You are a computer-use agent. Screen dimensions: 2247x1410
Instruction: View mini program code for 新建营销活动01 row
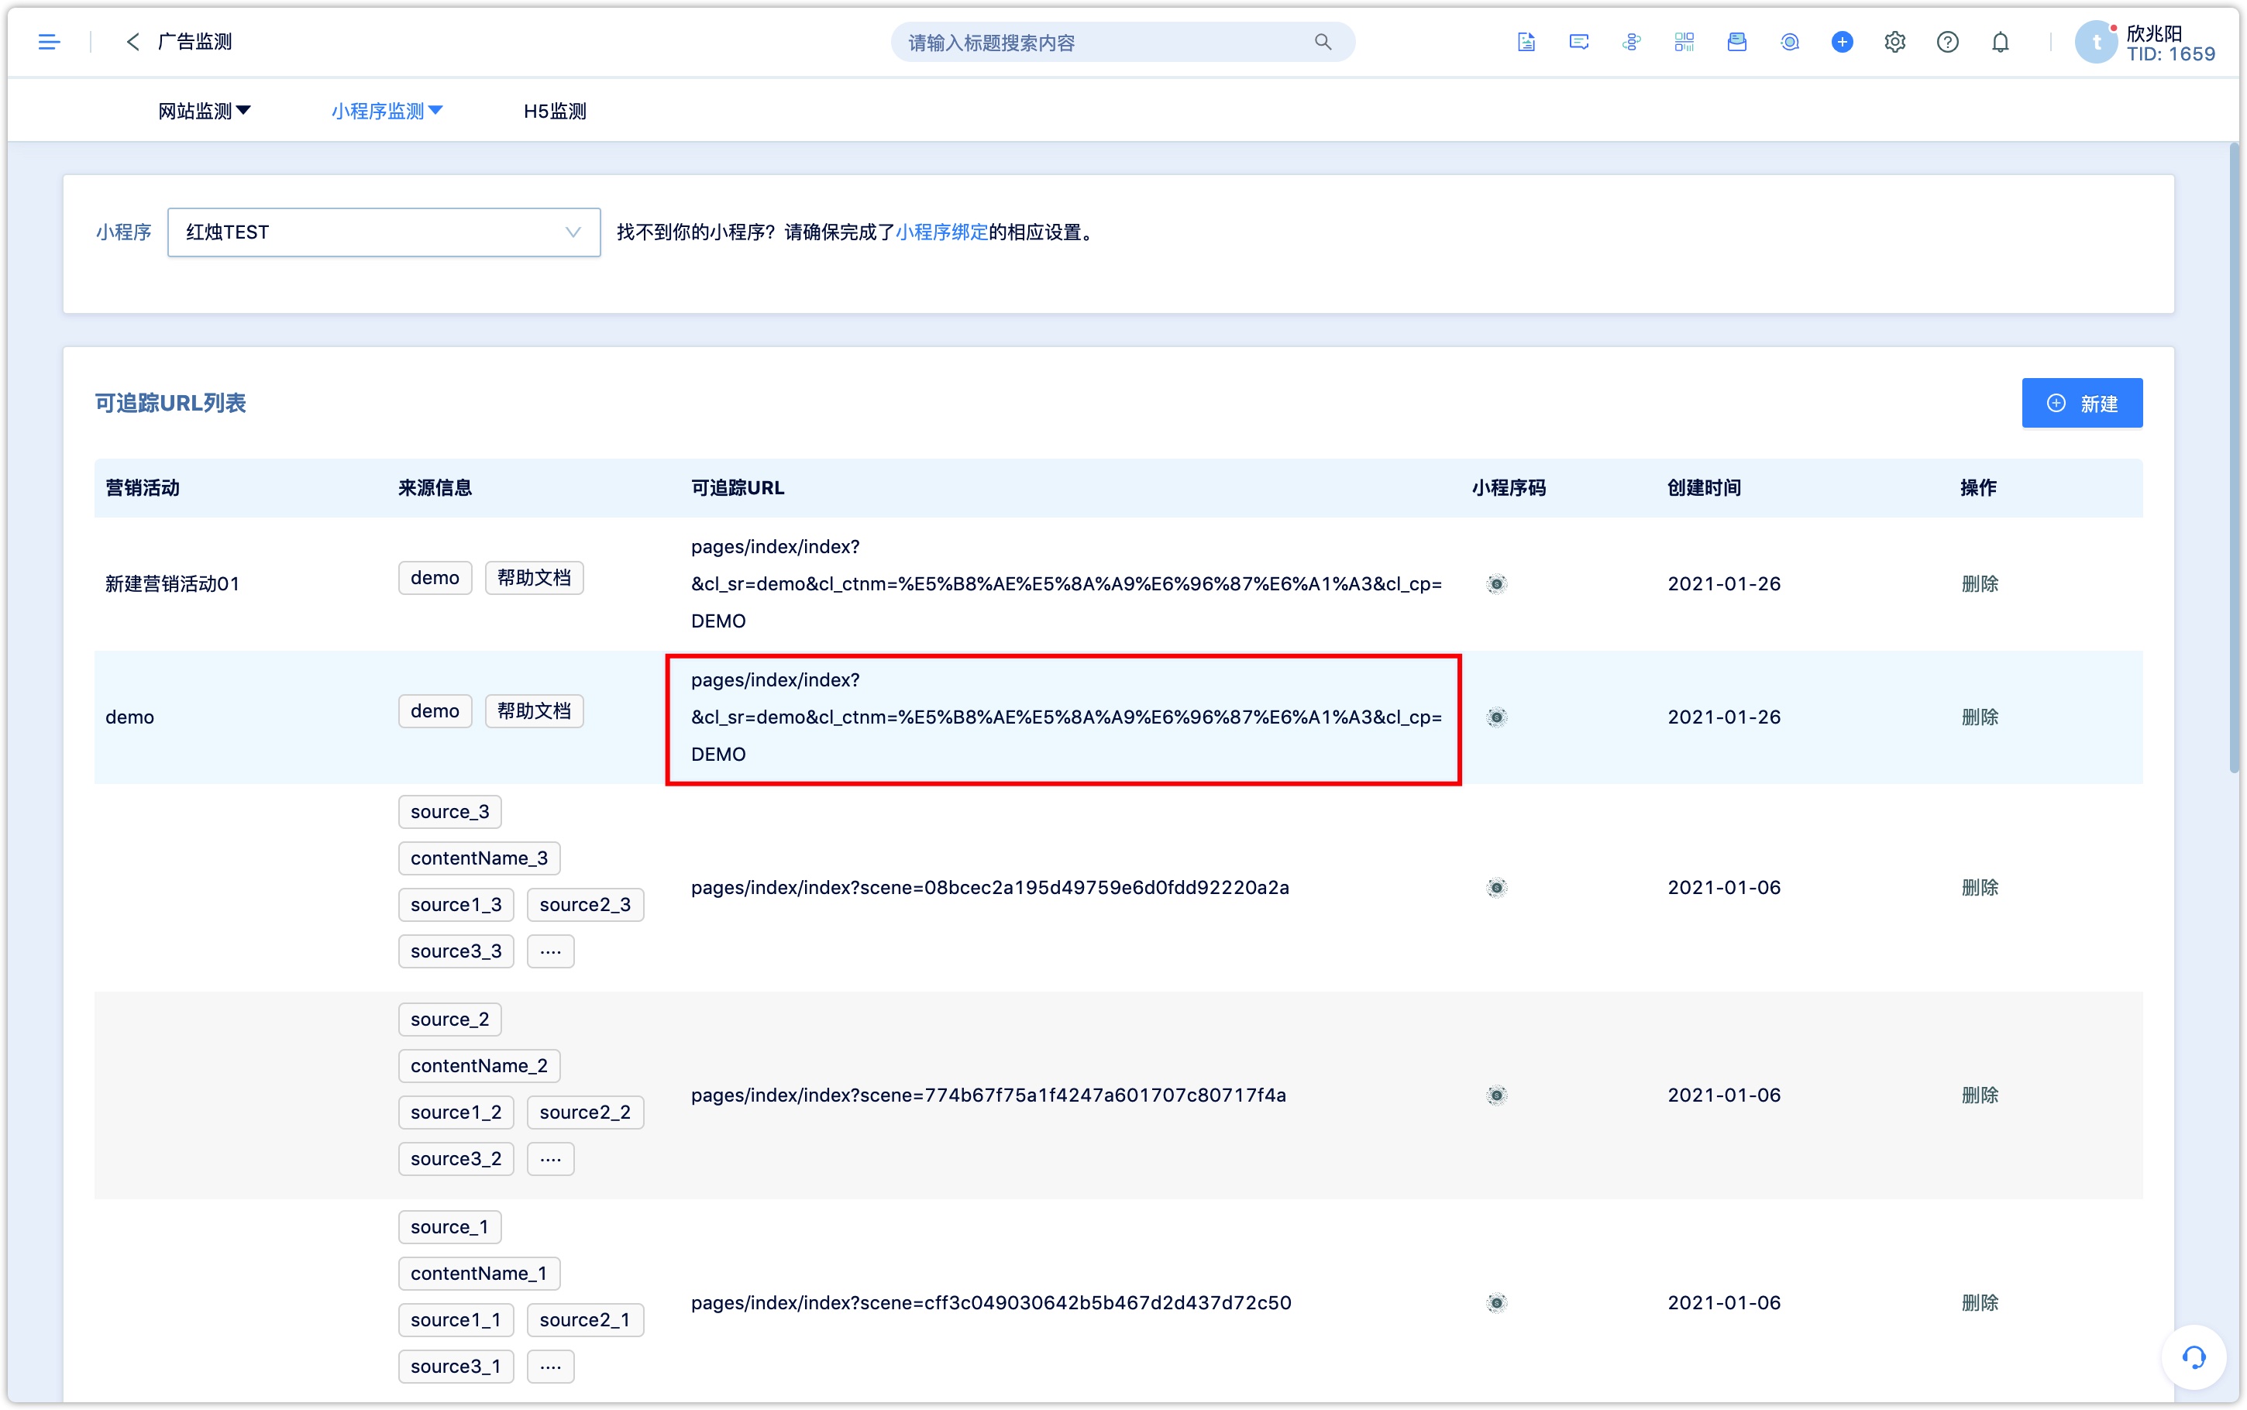pos(1495,584)
